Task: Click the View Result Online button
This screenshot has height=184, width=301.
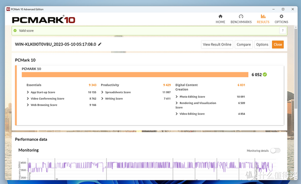Action: coord(217,45)
